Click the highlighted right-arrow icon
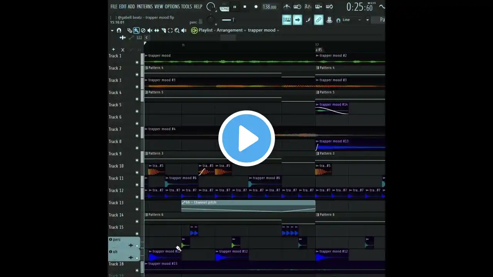 297,20
